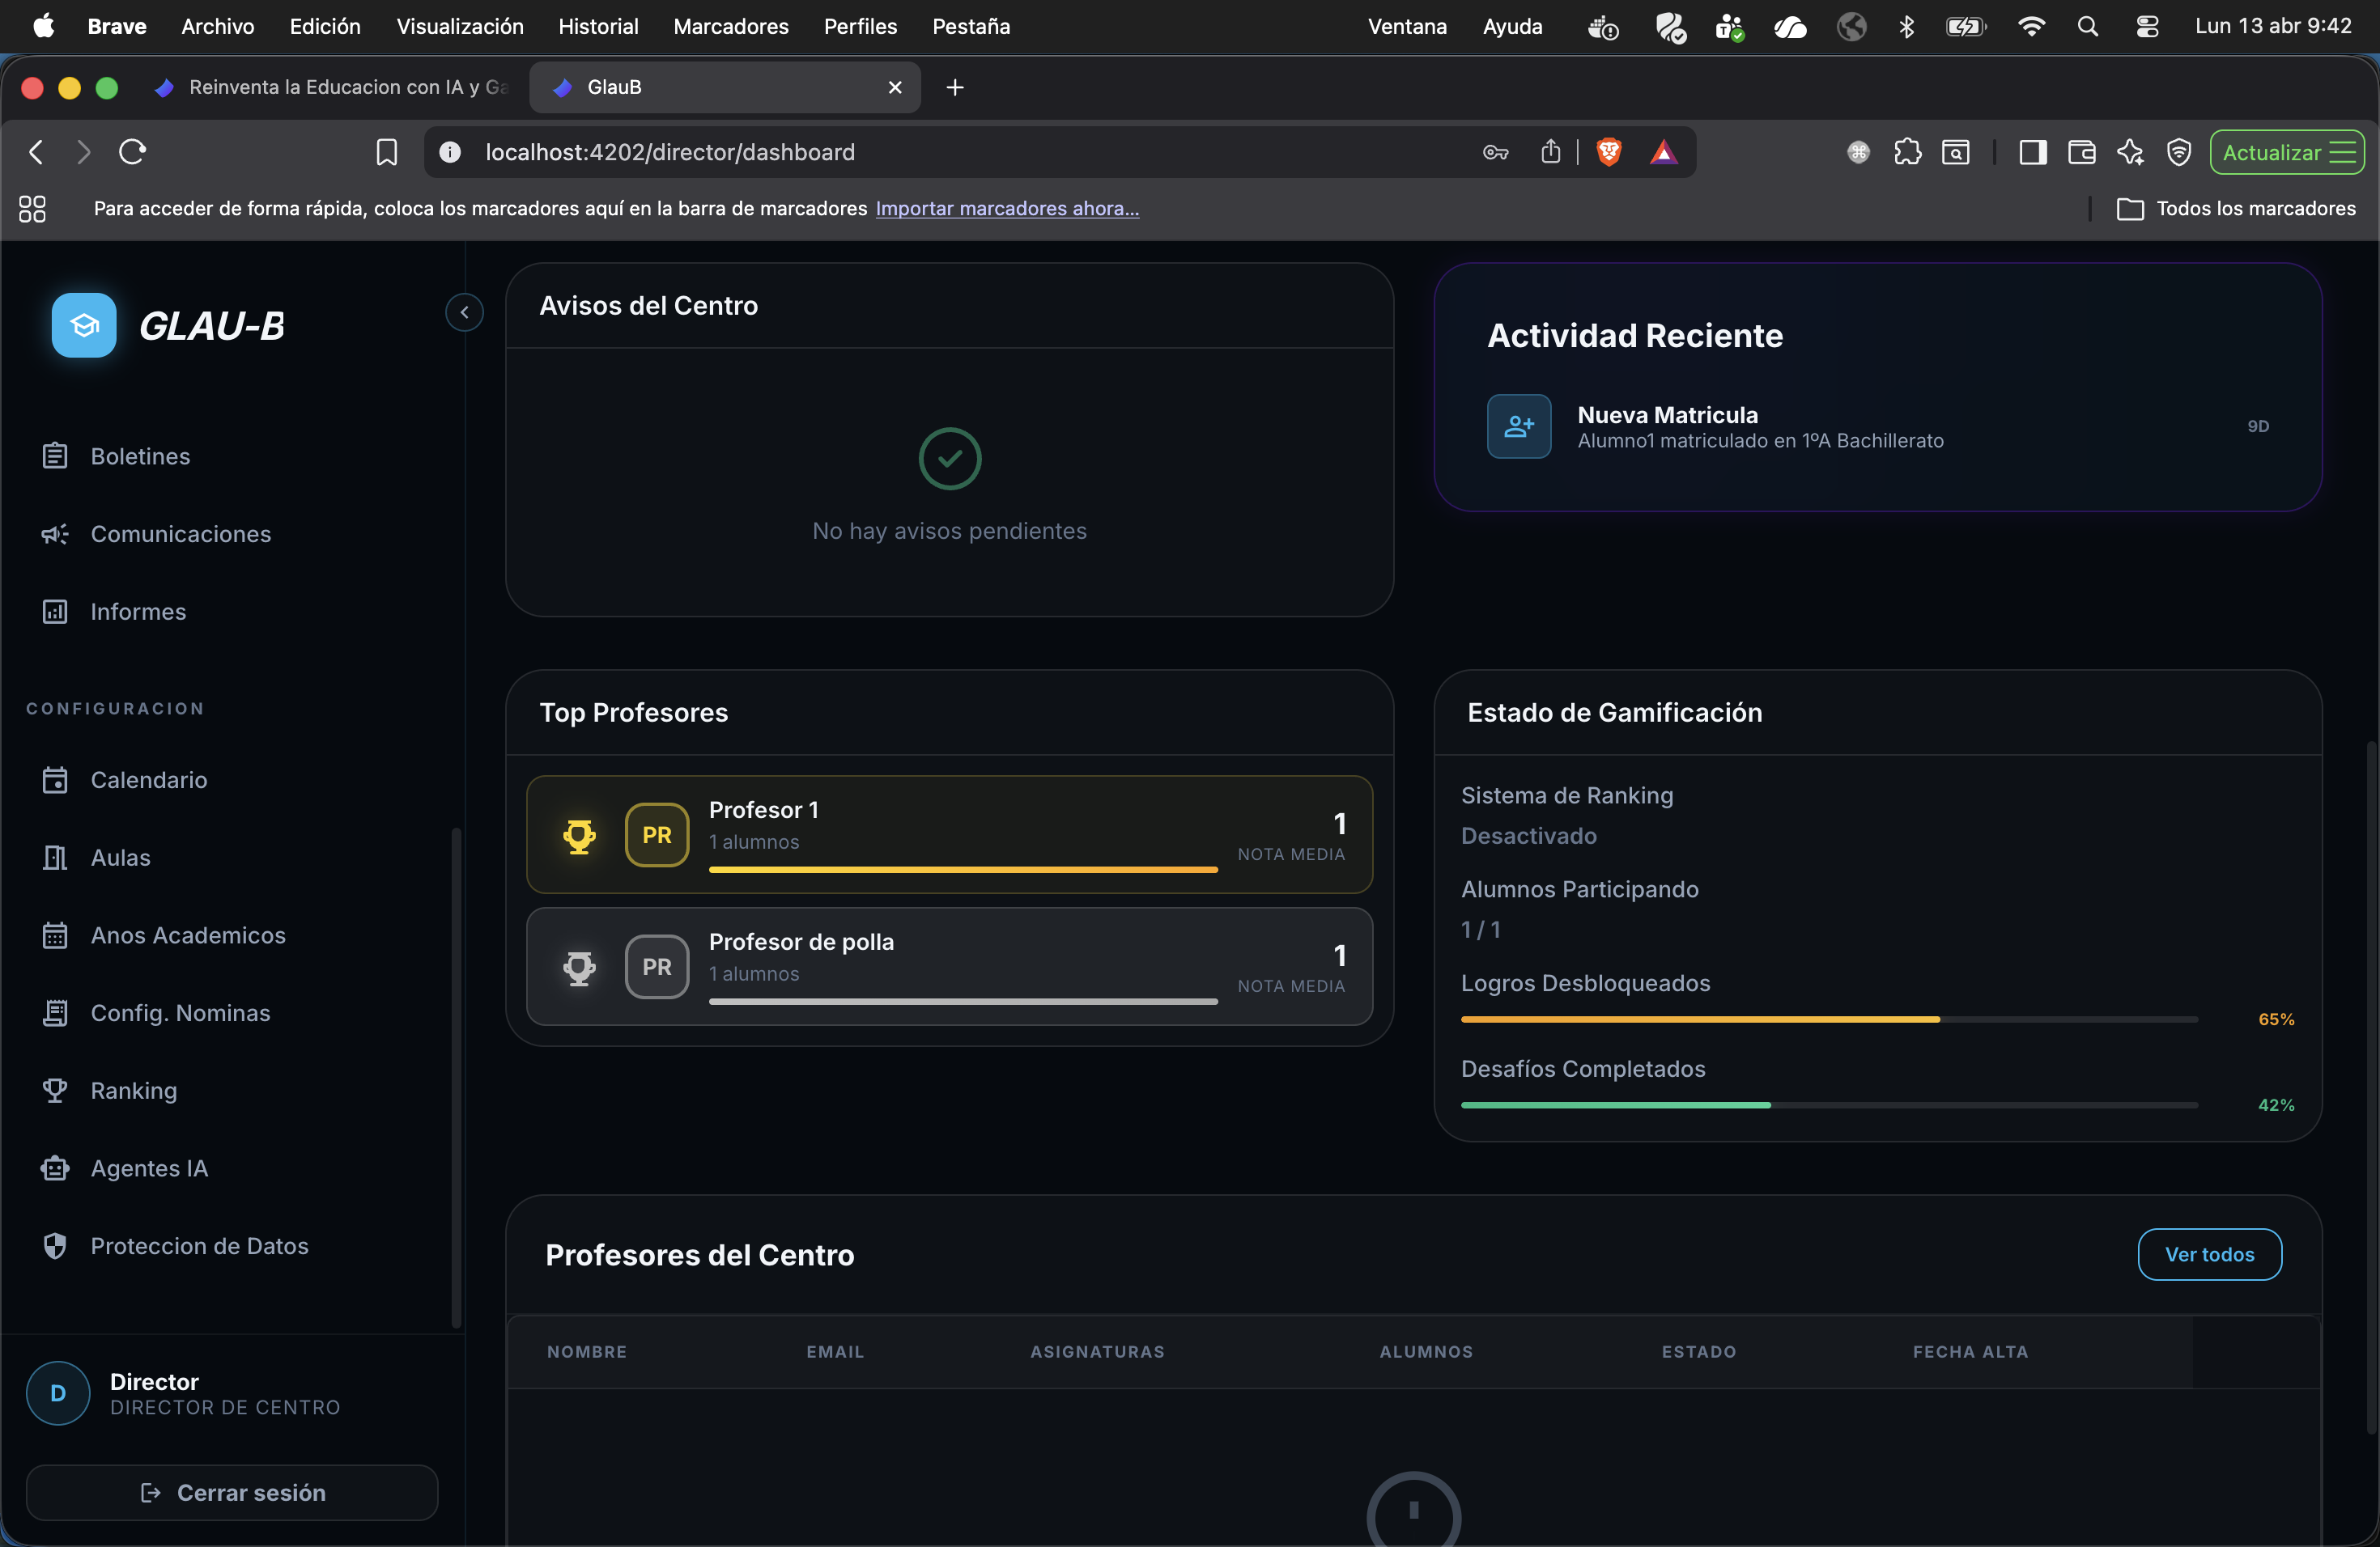Viewport: 2380px width, 1547px height.
Task: Click the Cerrar sesión button
Action: (232, 1492)
